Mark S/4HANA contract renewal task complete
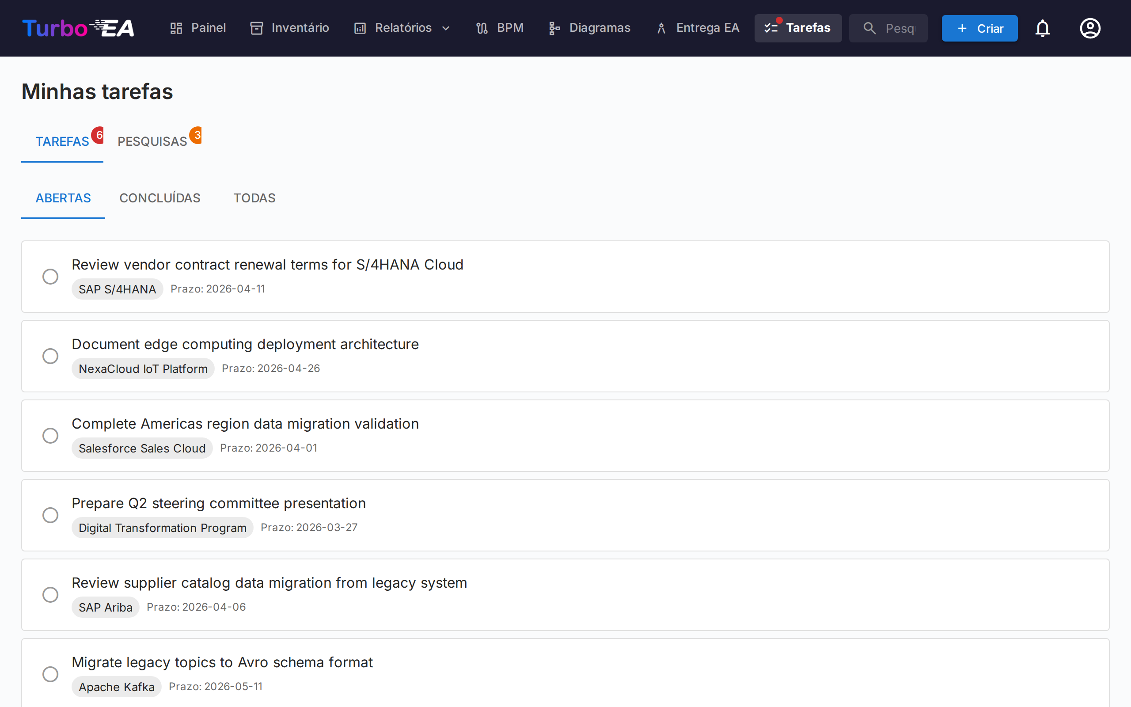Screen dimensions: 1131x707 pos(50,276)
